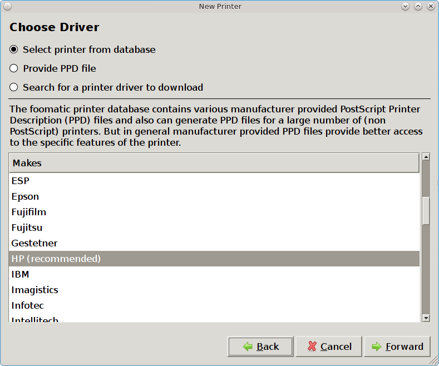Image resolution: width=439 pixels, height=366 pixels.
Task: Click the Forward button
Action: [x=397, y=347]
